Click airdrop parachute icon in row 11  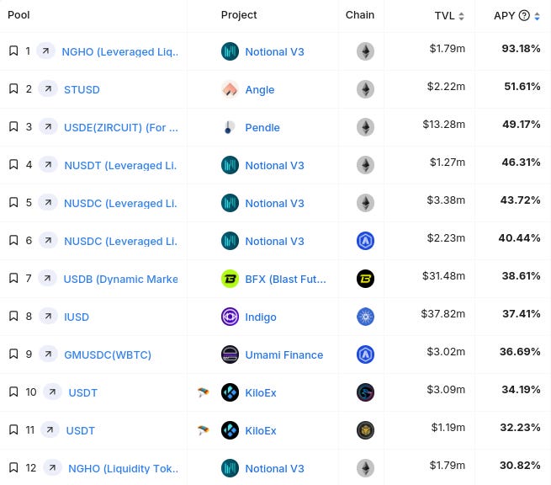[x=203, y=430]
